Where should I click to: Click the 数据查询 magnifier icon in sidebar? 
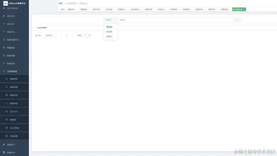pos(6,111)
